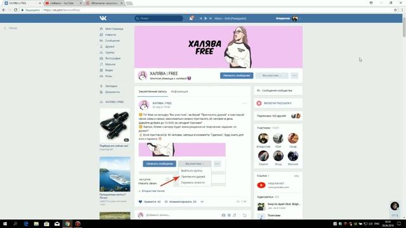The width and height of the screenshot is (406, 228).
Task: Switch to the Информация tab
Action: point(180,91)
